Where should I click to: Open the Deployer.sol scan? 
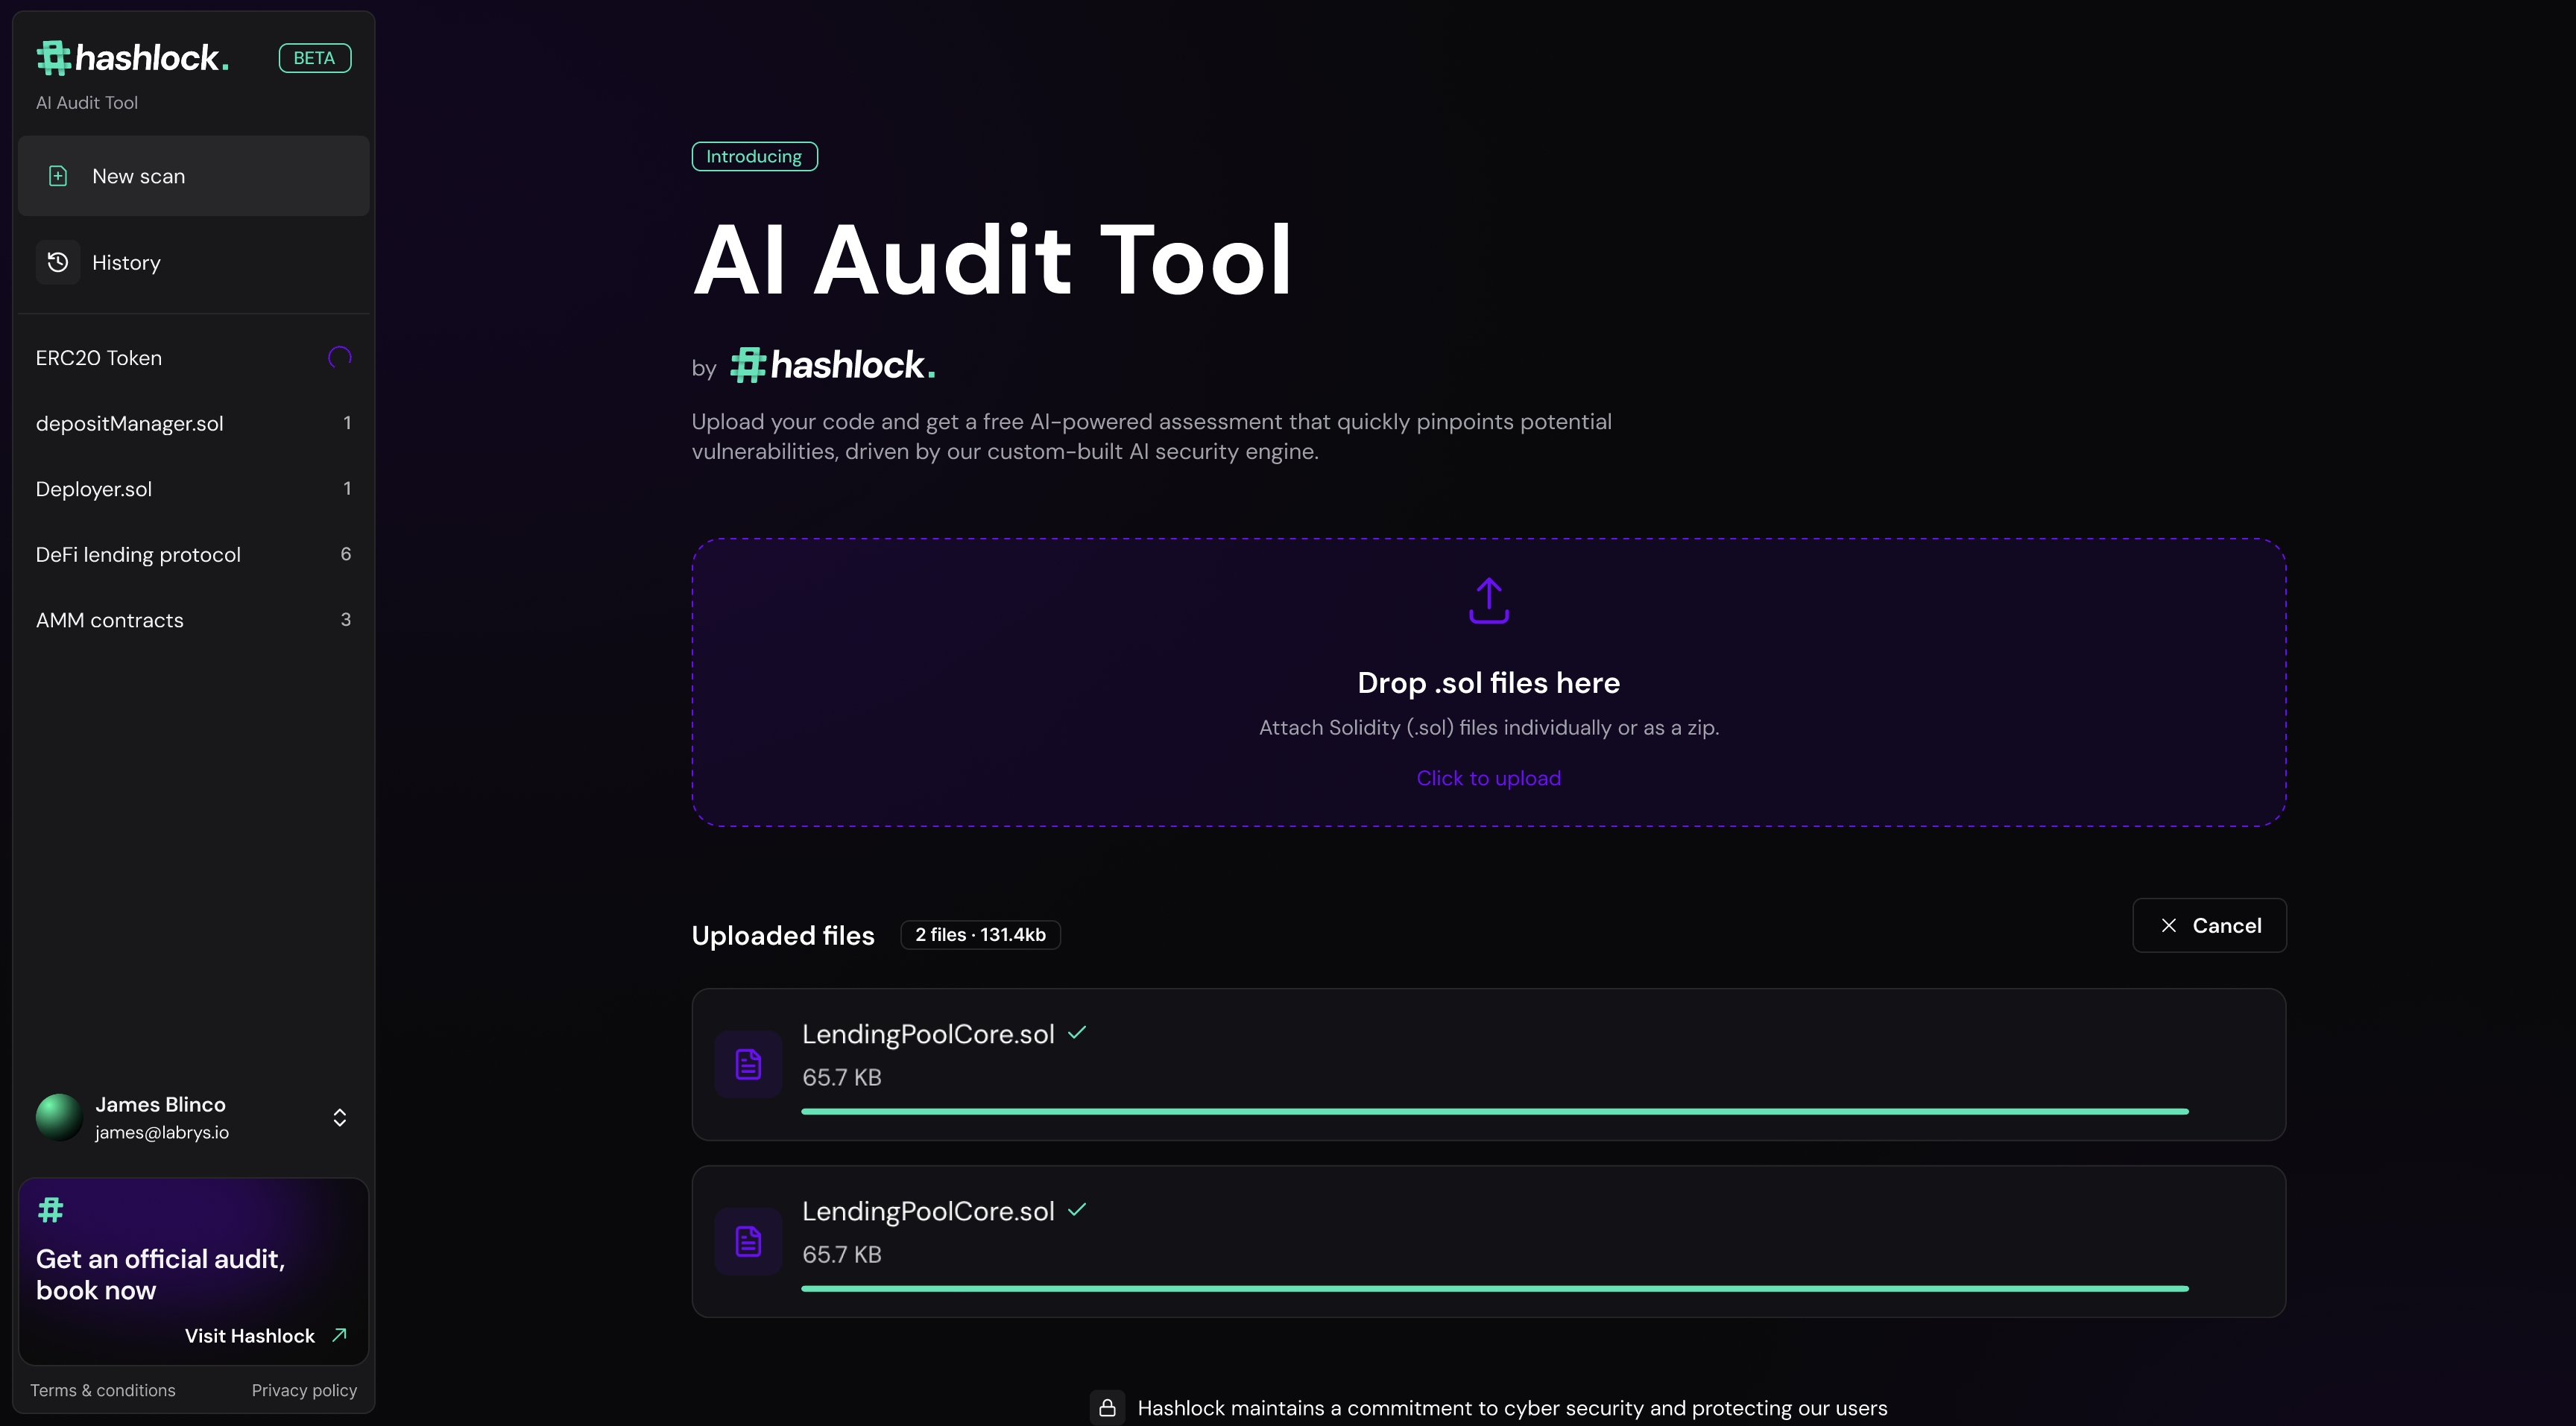(194, 489)
